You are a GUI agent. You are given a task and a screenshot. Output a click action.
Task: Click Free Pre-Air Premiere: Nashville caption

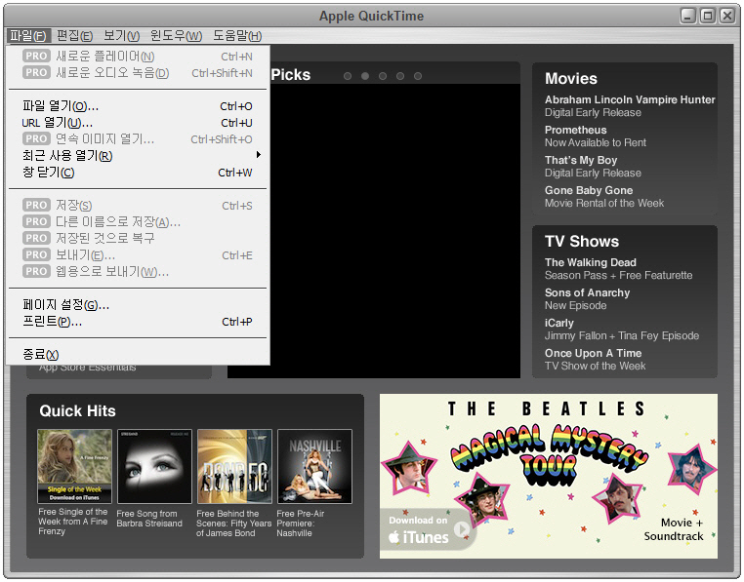300,524
